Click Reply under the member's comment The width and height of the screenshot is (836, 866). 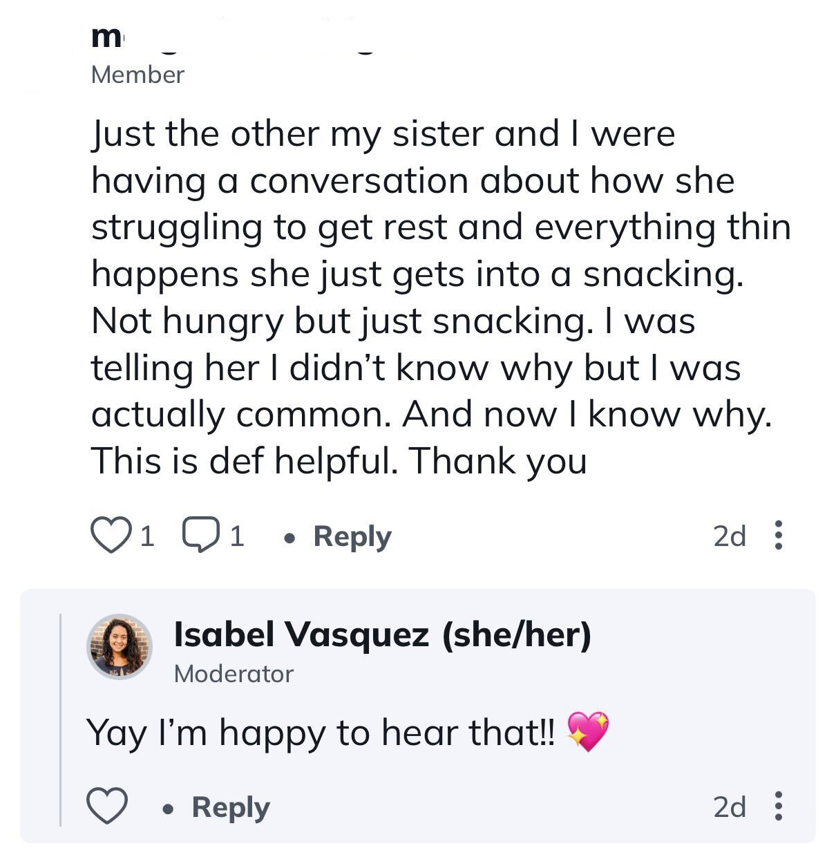(x=352, y=537)
